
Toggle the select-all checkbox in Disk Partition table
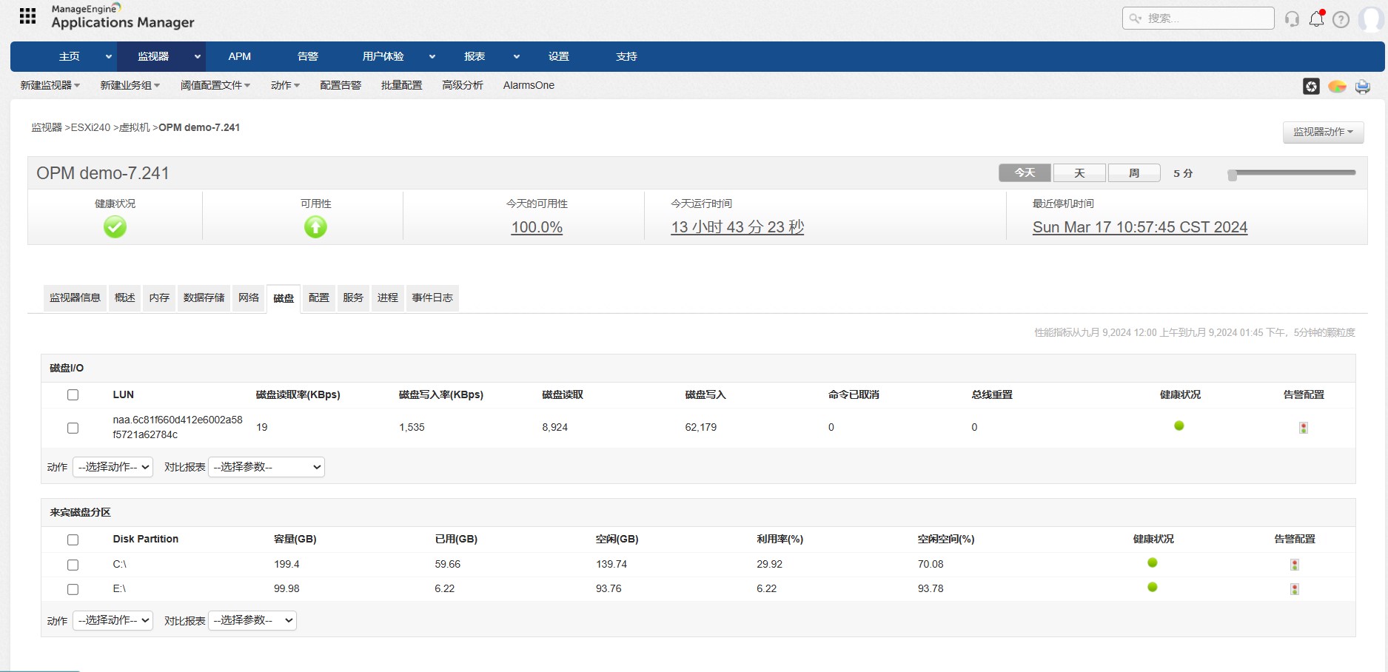73,540
